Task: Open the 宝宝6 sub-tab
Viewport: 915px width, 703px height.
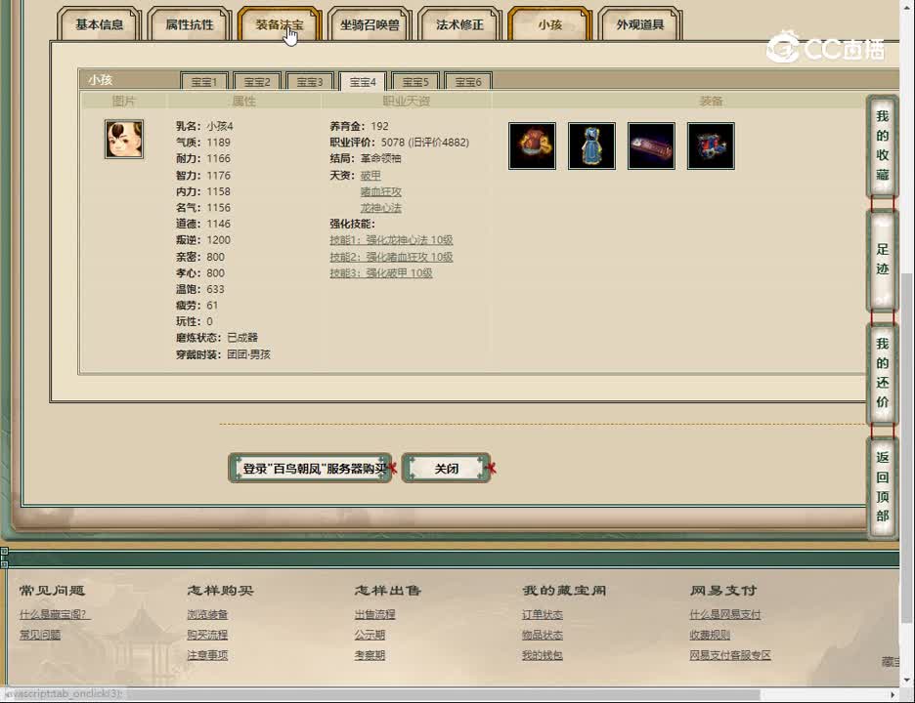Action: pos(468,81)
